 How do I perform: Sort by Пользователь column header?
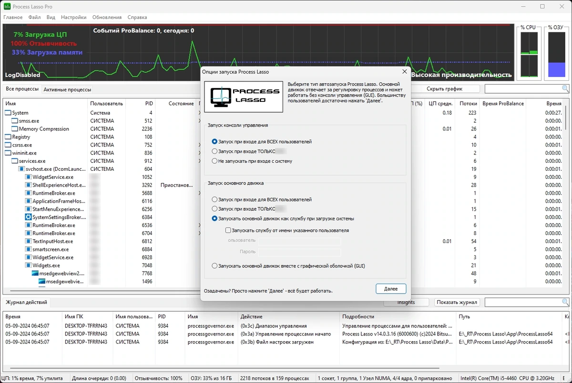pyautogui.click(x=107, y=103)
